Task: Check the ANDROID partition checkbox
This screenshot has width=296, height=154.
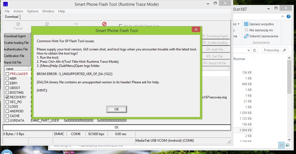Action: (7, 111)
